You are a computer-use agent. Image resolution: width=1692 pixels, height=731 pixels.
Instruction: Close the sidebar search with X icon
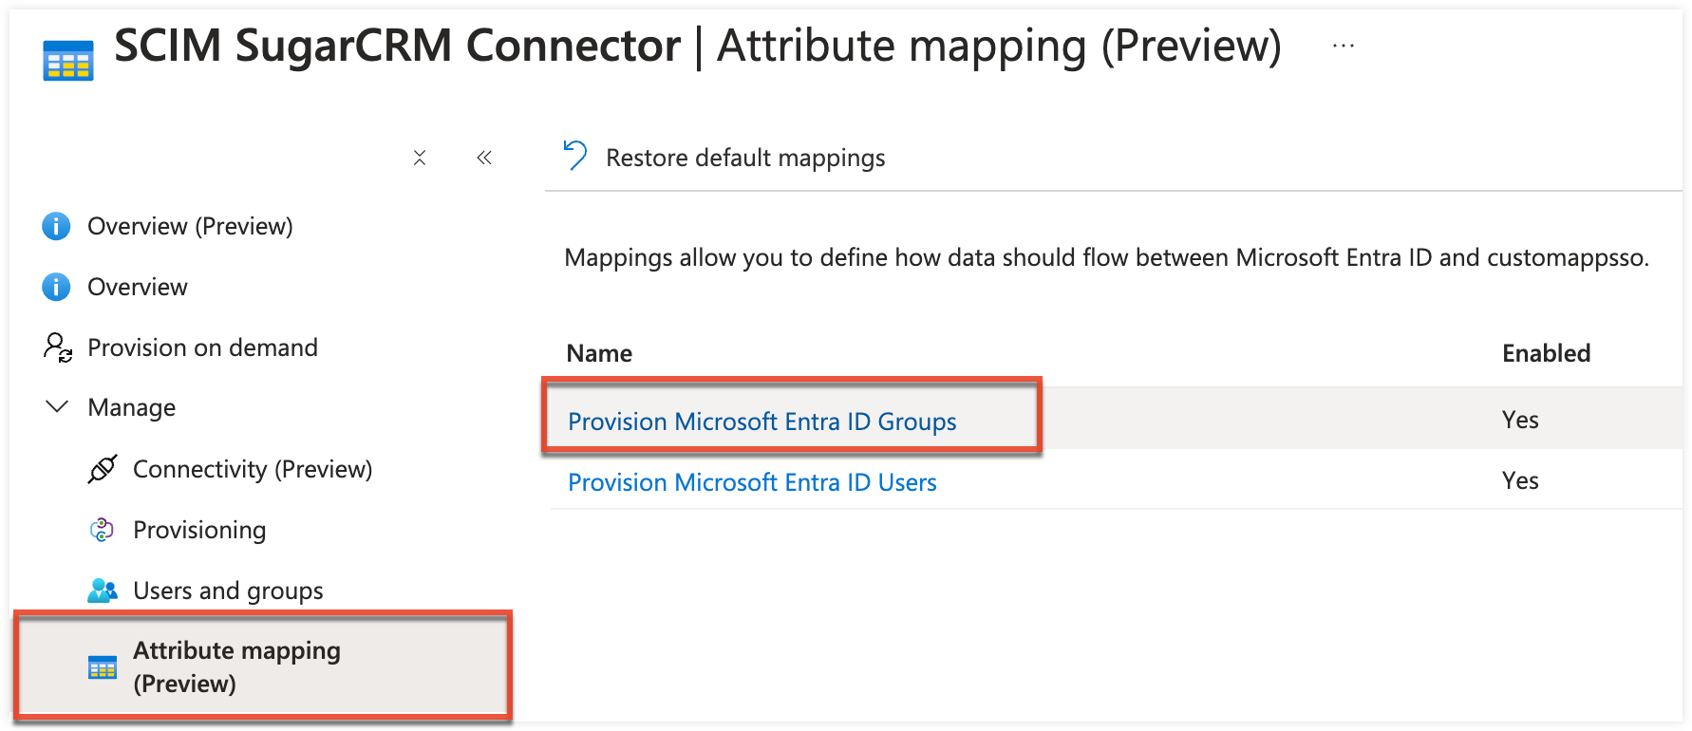click(x=420, y=158)
